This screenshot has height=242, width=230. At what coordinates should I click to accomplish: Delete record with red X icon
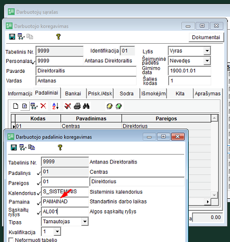tap(43, 106)
